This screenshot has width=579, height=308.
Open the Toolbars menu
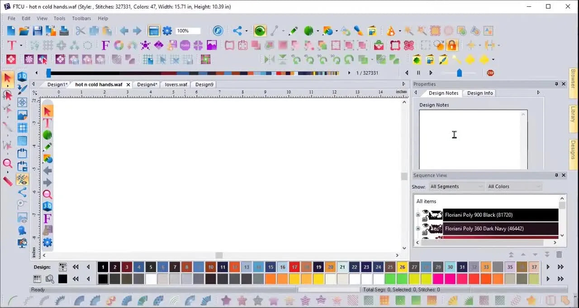click(81, 19)
